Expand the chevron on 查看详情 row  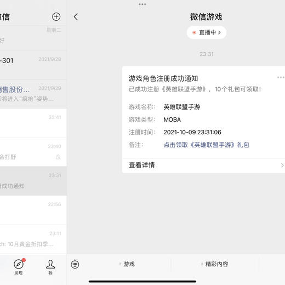(282, 166)
